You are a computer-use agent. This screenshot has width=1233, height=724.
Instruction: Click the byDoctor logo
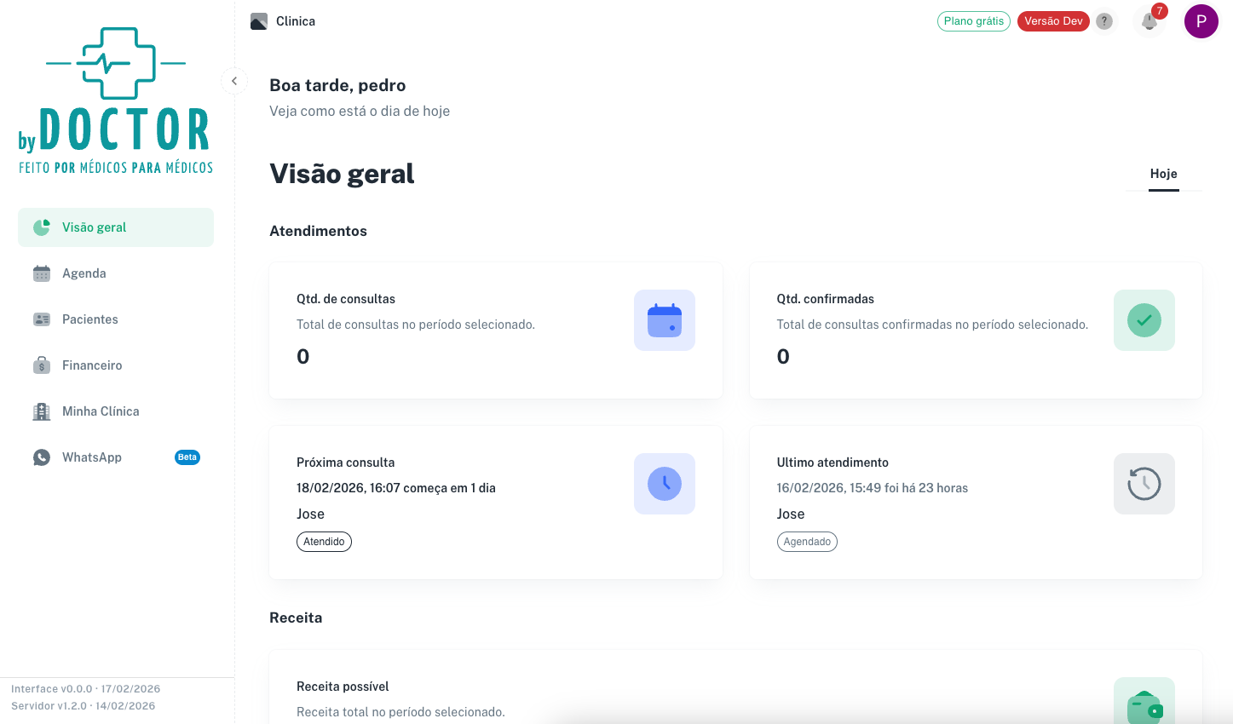[x=116, y=101]
